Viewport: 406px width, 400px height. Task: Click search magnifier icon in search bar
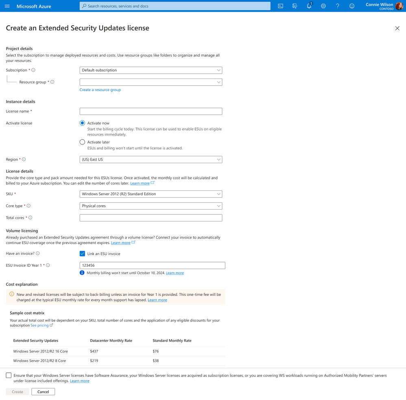(84, 6)
